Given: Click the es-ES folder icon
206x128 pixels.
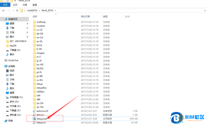Looking at the screenshot, I should coord(34,41).
